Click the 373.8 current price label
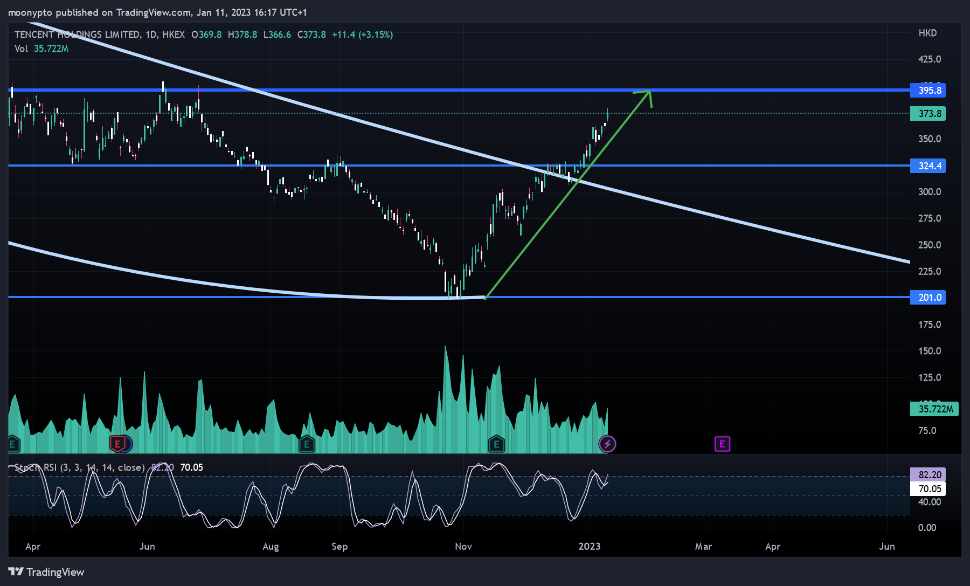 [x=928, y=114]
